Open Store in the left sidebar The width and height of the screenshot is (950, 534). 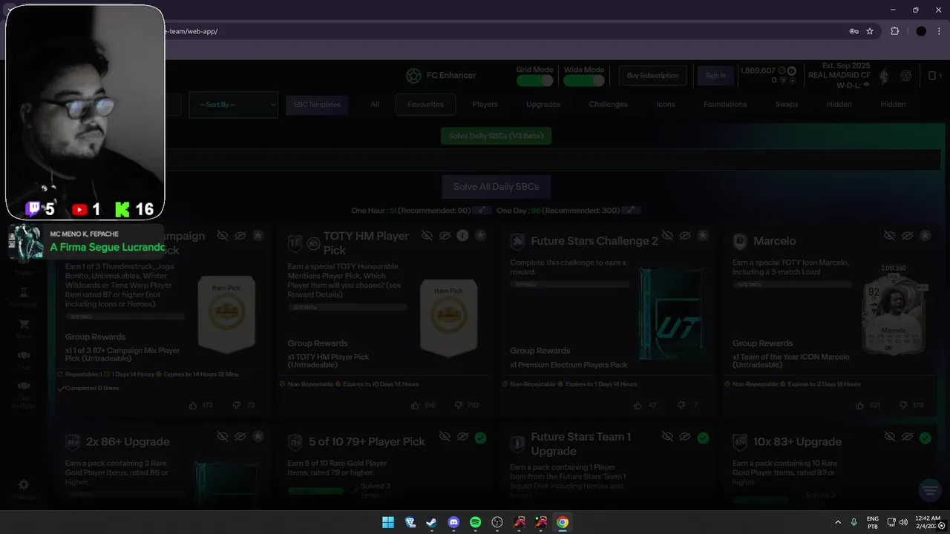[x=24, y=329]
